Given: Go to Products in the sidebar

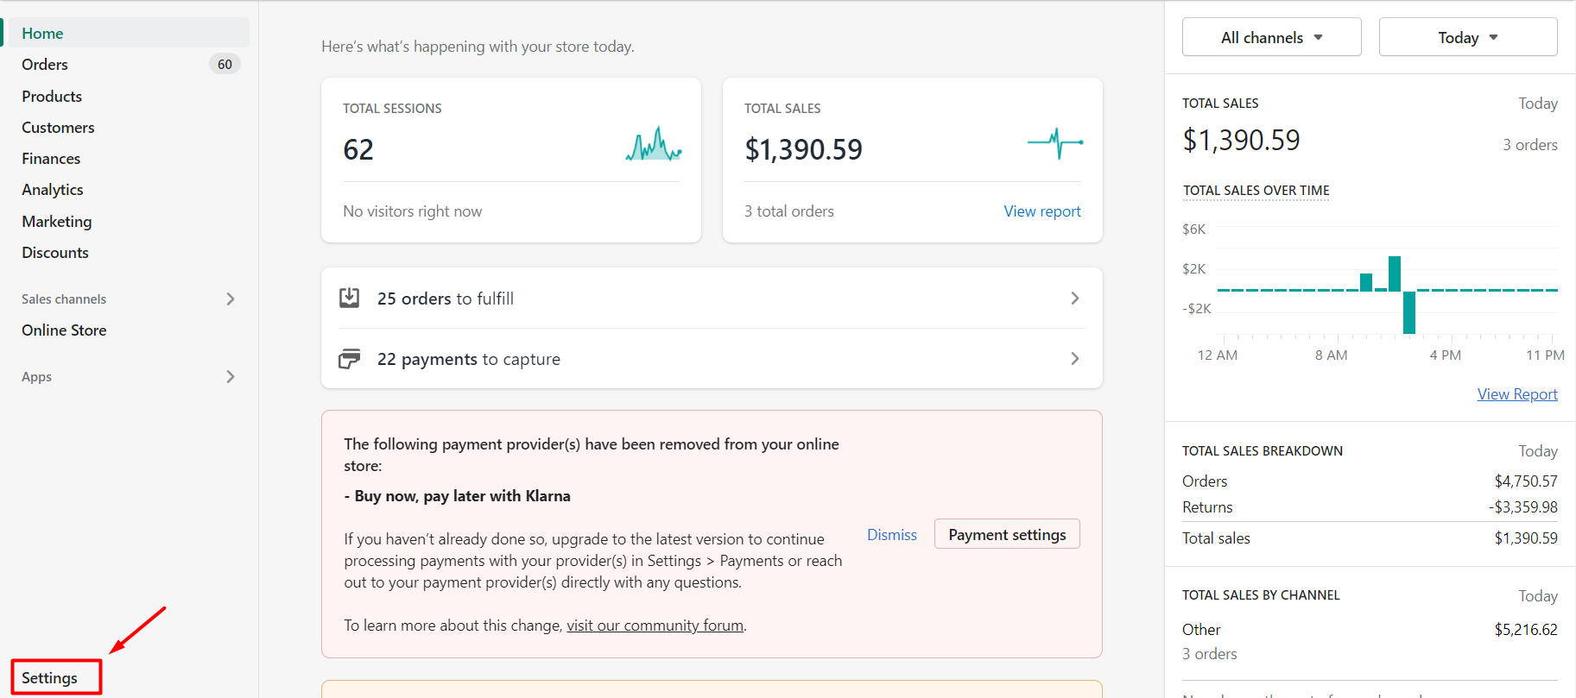Looking at the screenshot, I should coord(52,97).
